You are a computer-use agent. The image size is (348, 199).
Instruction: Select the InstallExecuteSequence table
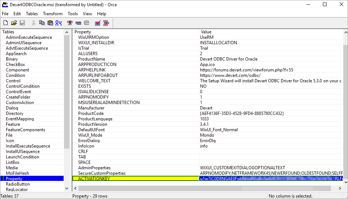point(28,146)
